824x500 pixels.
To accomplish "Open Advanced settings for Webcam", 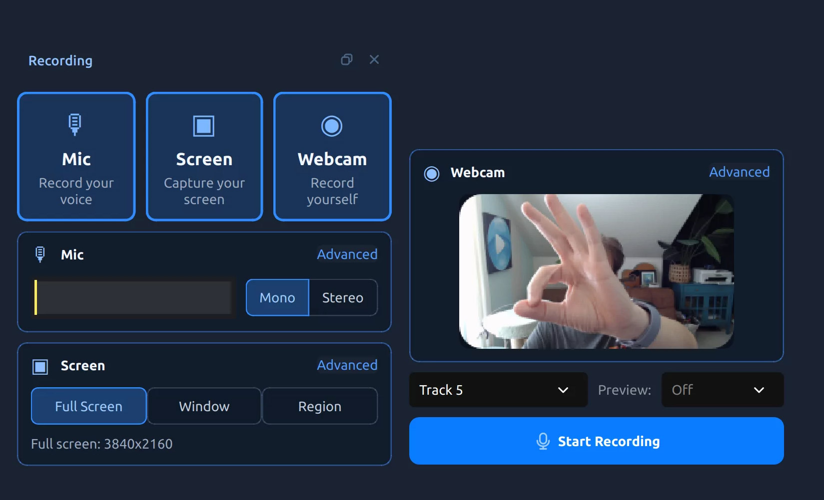I will point(740,172).
